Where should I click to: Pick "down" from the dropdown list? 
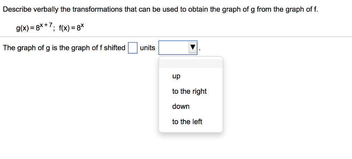(x=181, y=106)
